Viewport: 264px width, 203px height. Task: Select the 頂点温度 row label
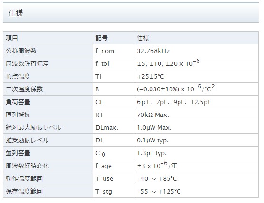pos(18,76)
